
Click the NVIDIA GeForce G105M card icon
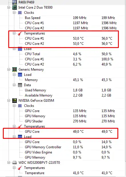(x=15, y=101)
